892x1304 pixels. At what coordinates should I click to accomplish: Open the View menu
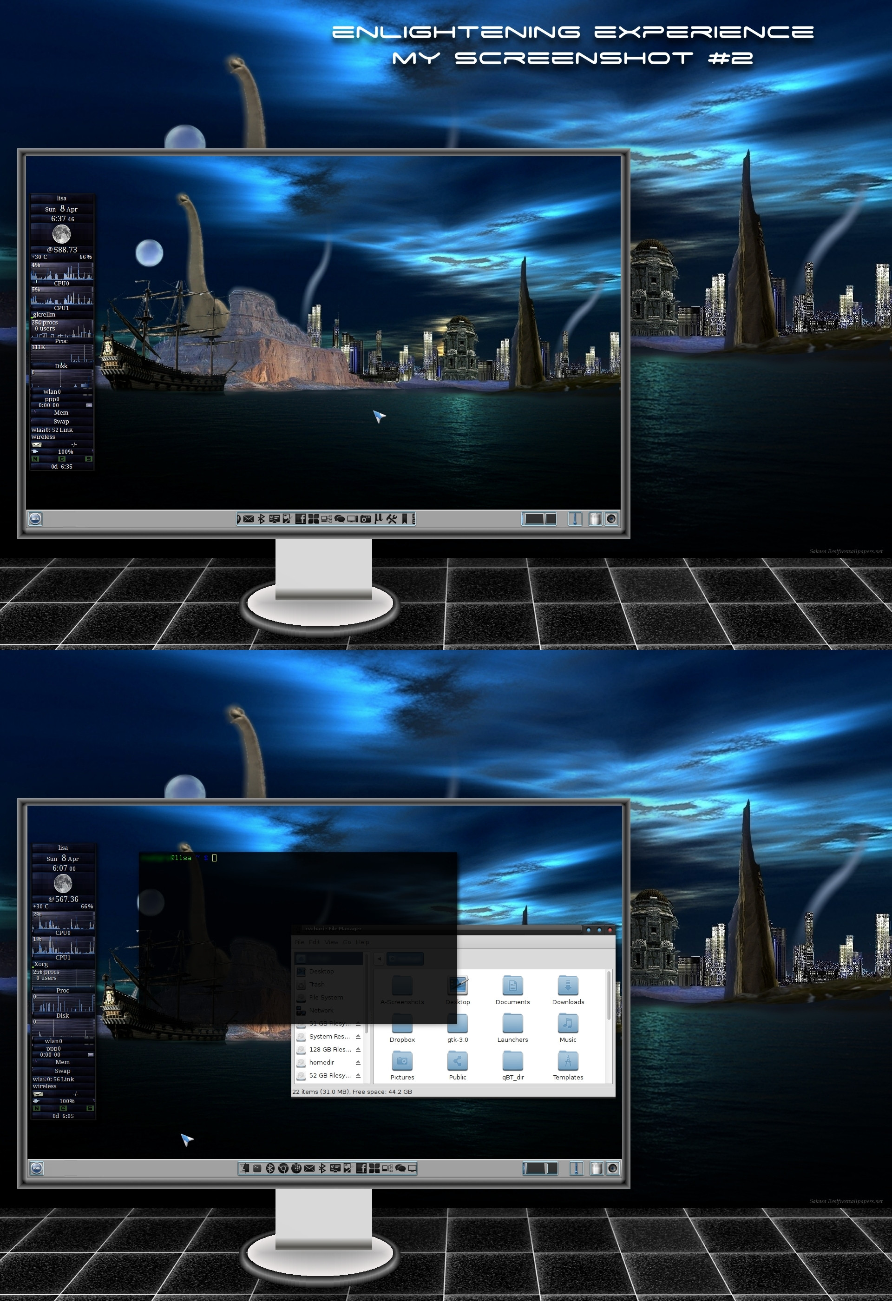pos(331,942)
